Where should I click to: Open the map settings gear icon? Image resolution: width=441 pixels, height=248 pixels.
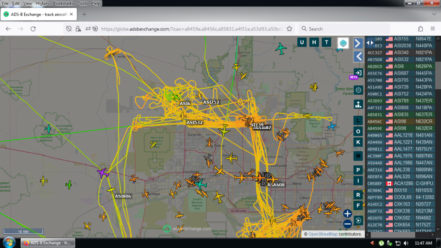coord(358,90)
